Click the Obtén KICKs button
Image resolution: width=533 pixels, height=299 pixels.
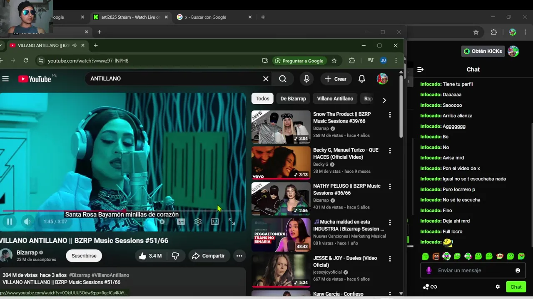[x=483, y=51]
